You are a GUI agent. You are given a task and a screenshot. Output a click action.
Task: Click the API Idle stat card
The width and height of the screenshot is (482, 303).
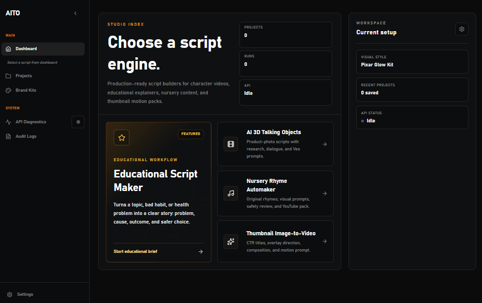point(286,93)
